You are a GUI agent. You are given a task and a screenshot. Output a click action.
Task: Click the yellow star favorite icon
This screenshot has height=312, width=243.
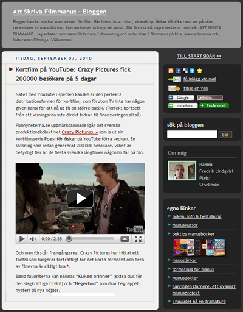(x=199, y=71)
